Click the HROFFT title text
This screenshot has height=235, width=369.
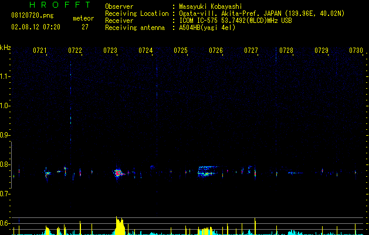coord(60,5)
